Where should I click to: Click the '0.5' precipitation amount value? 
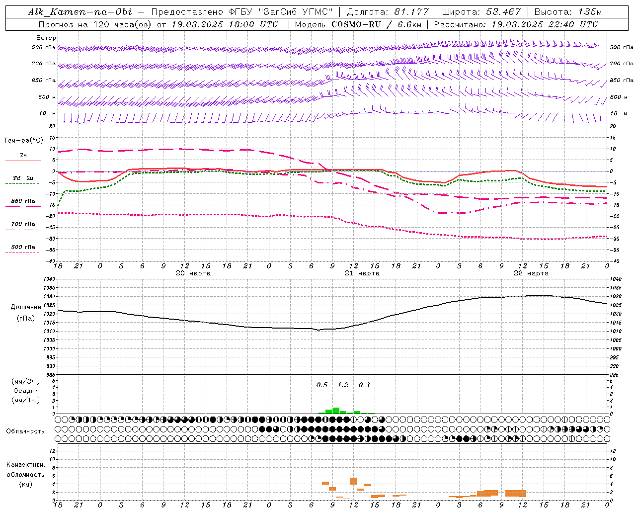click(322, 385)
